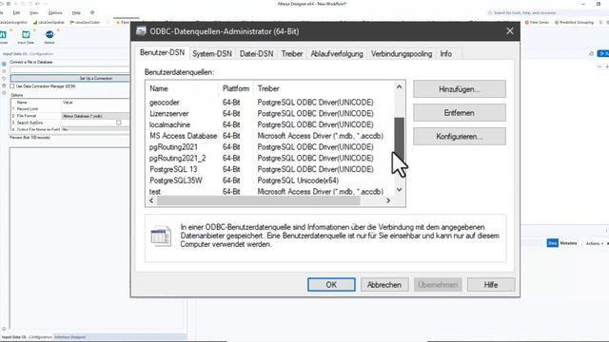
Task: Open the View menu in Alteryx
Action: (34, 12)
